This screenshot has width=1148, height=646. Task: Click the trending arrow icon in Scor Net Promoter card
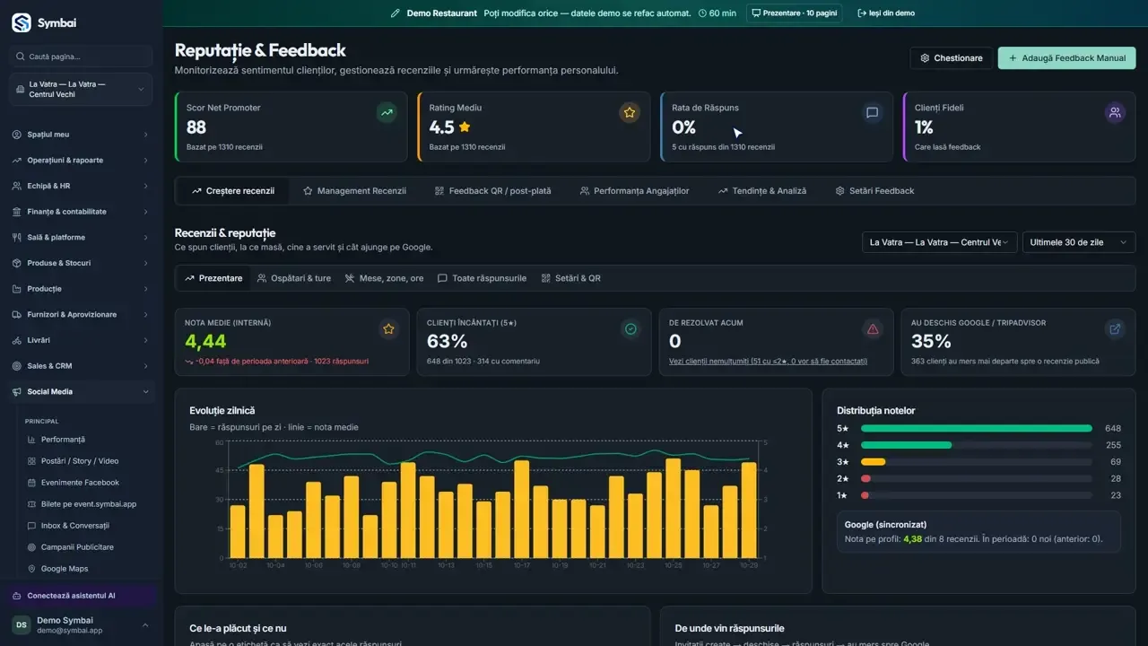387,113
